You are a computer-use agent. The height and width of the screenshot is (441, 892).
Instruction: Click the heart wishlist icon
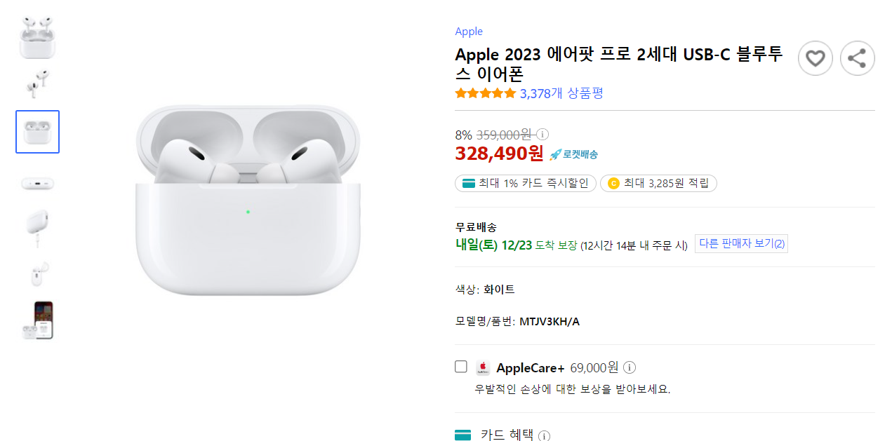[x=815, y=58]
